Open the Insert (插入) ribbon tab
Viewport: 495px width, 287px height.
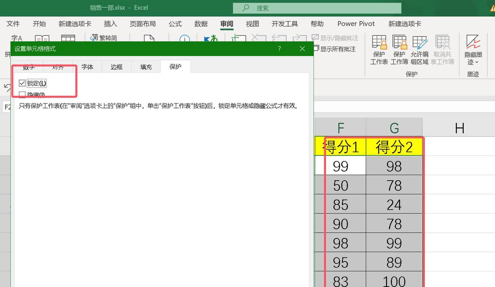pyautogui.click(x=110, y=24)
